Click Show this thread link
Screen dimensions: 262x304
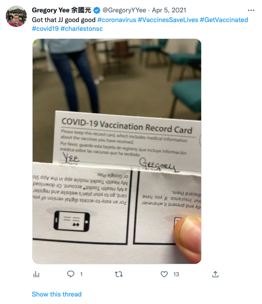56,294
